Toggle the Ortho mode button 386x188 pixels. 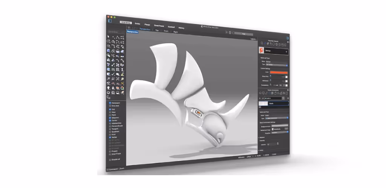(137, 24)
